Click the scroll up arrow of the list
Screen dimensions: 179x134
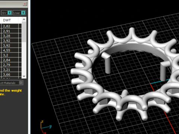coord(24,19)
